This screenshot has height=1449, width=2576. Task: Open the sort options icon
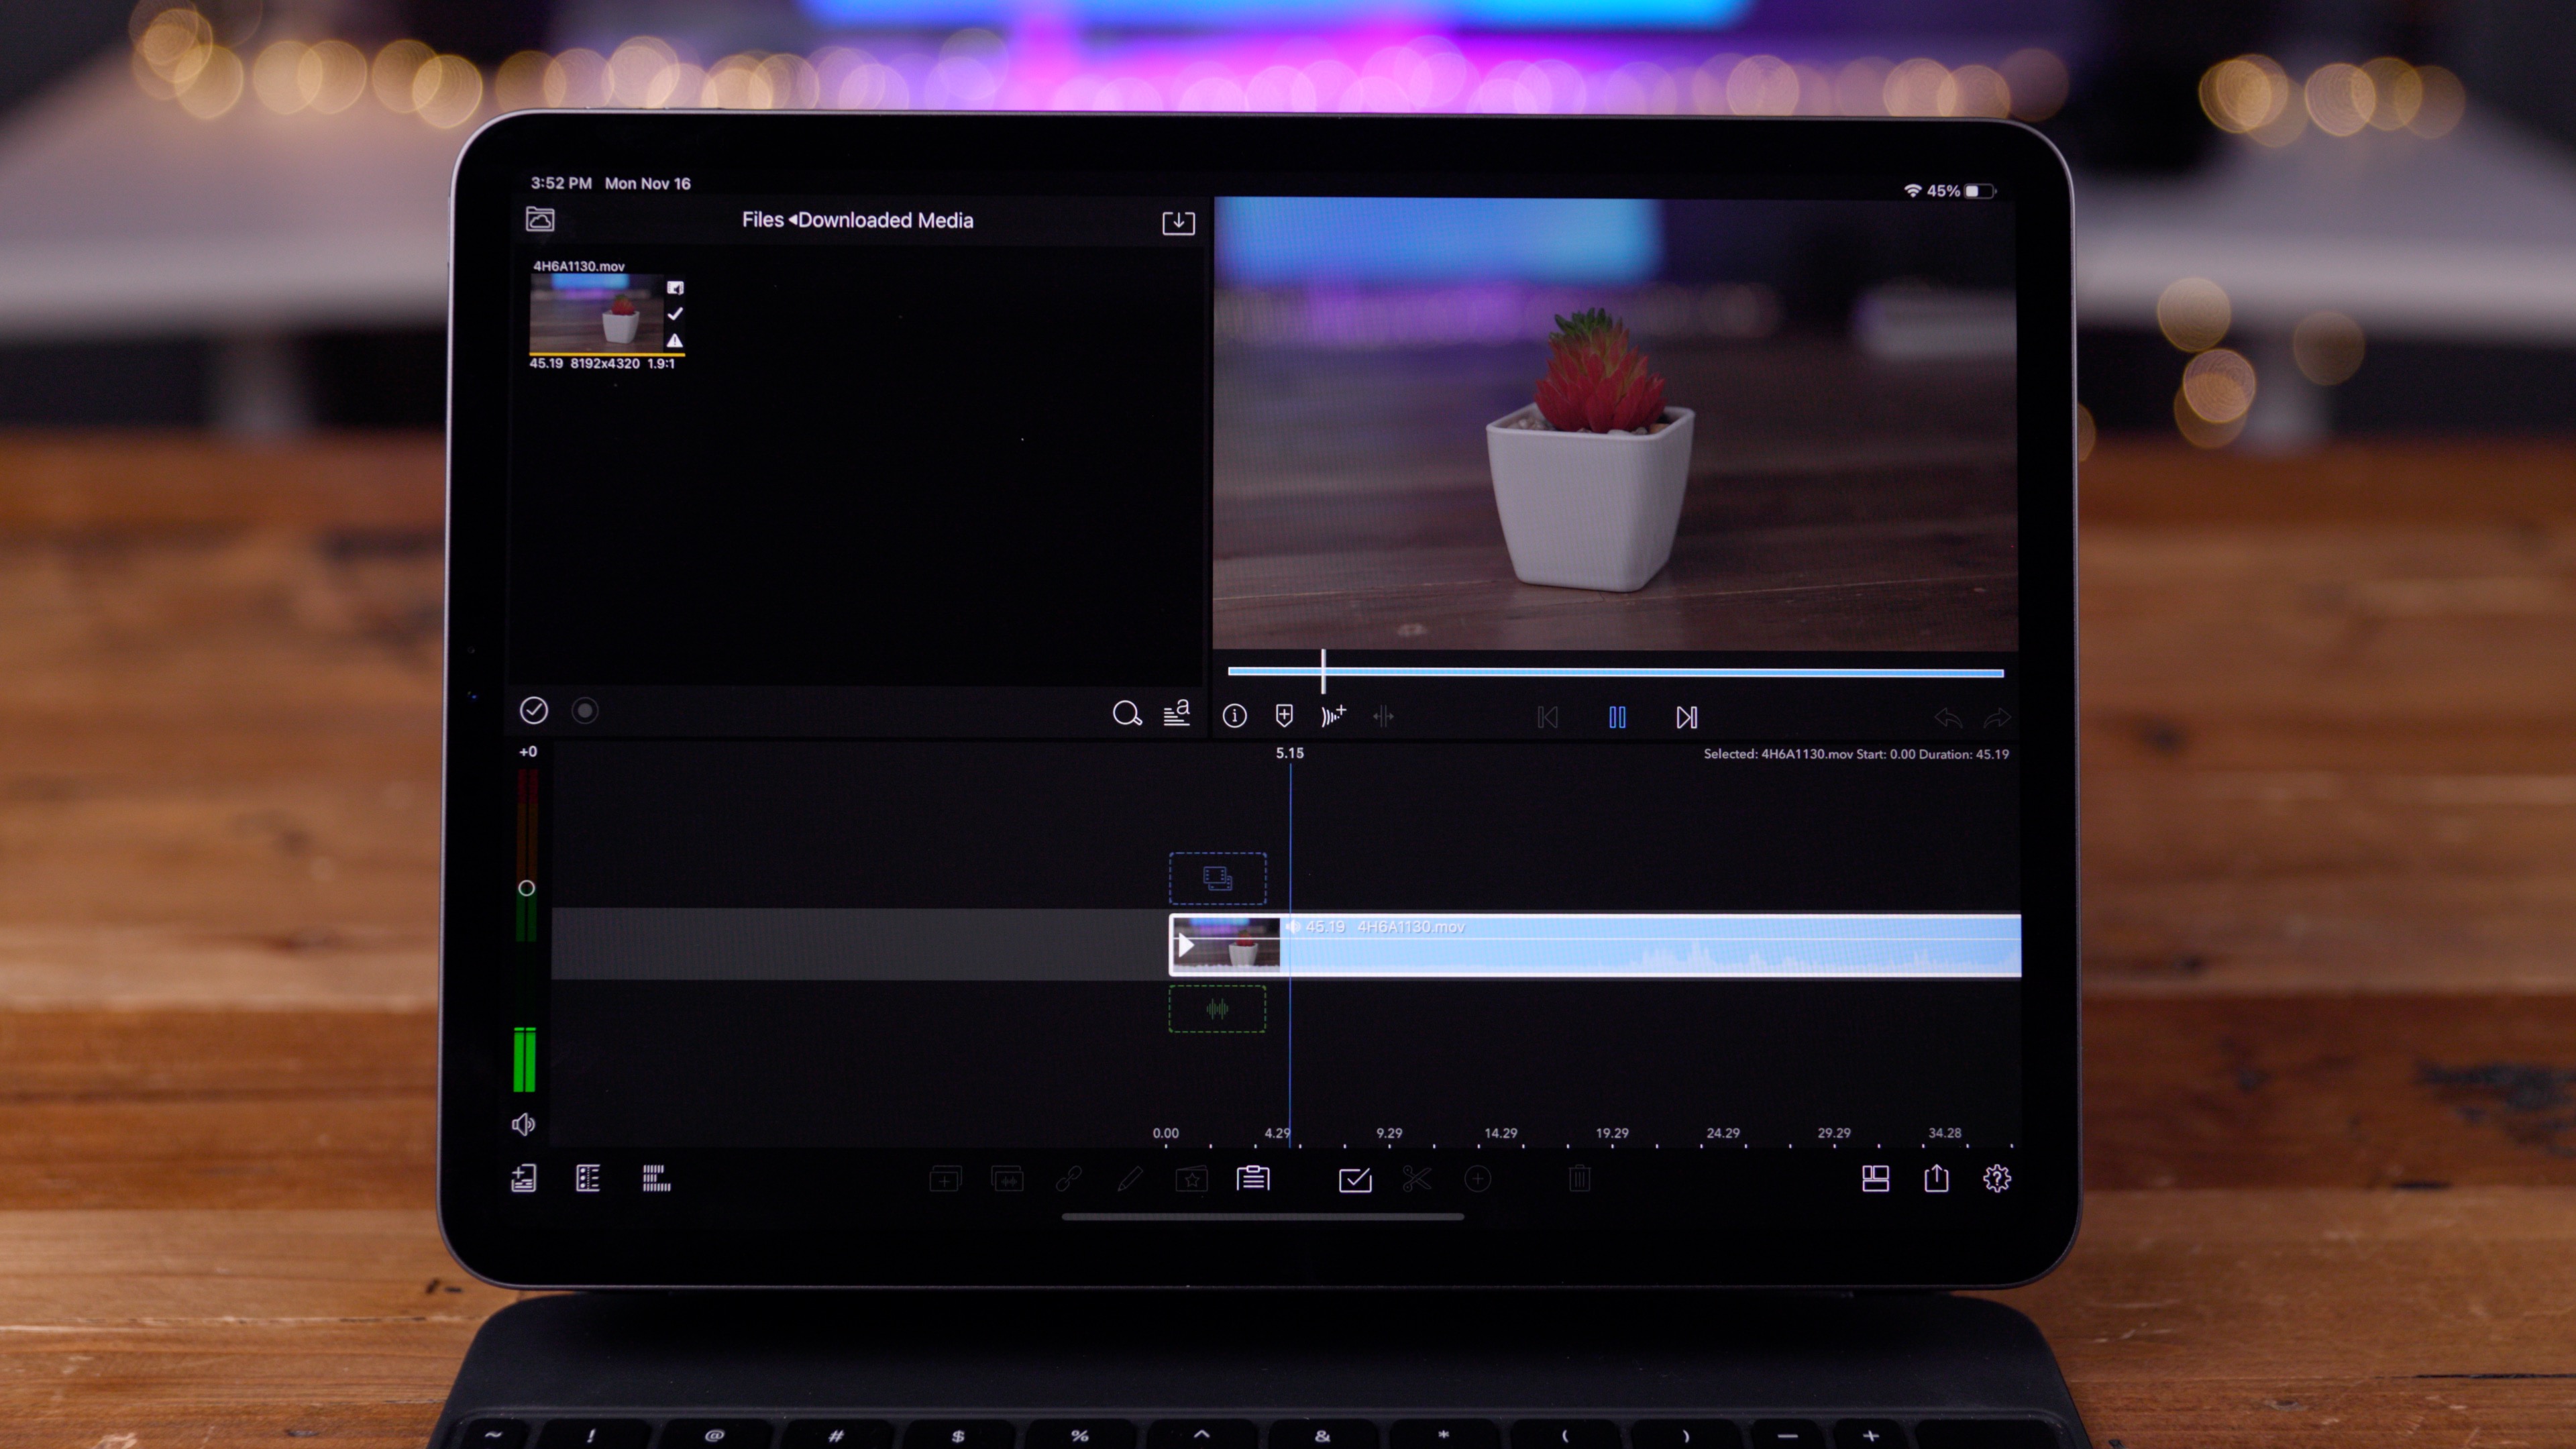[1176, 714]
